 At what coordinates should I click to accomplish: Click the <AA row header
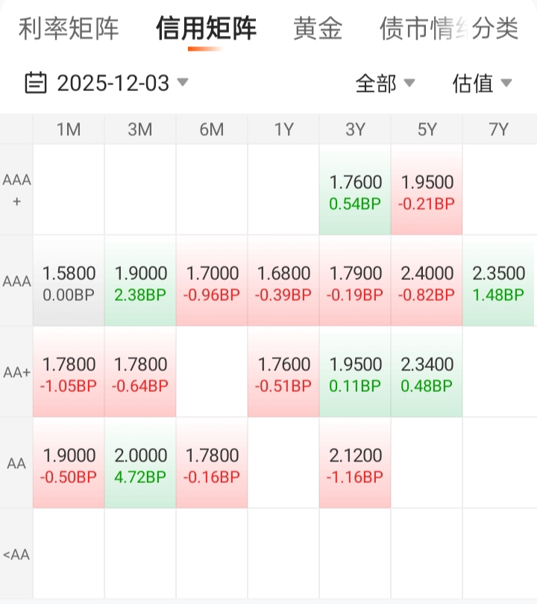point(16,554)
